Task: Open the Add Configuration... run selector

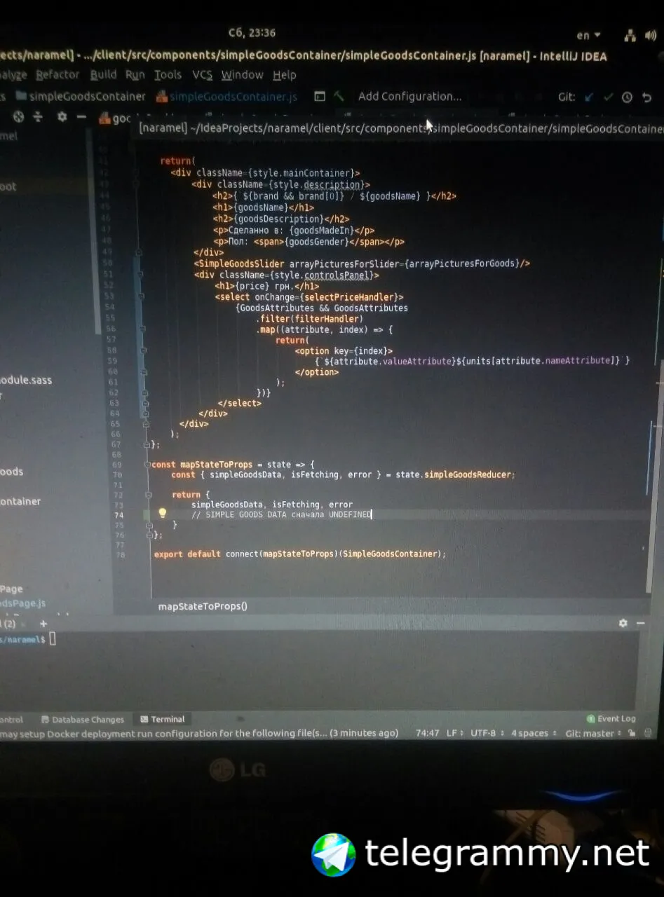Action: coord(409,97)
